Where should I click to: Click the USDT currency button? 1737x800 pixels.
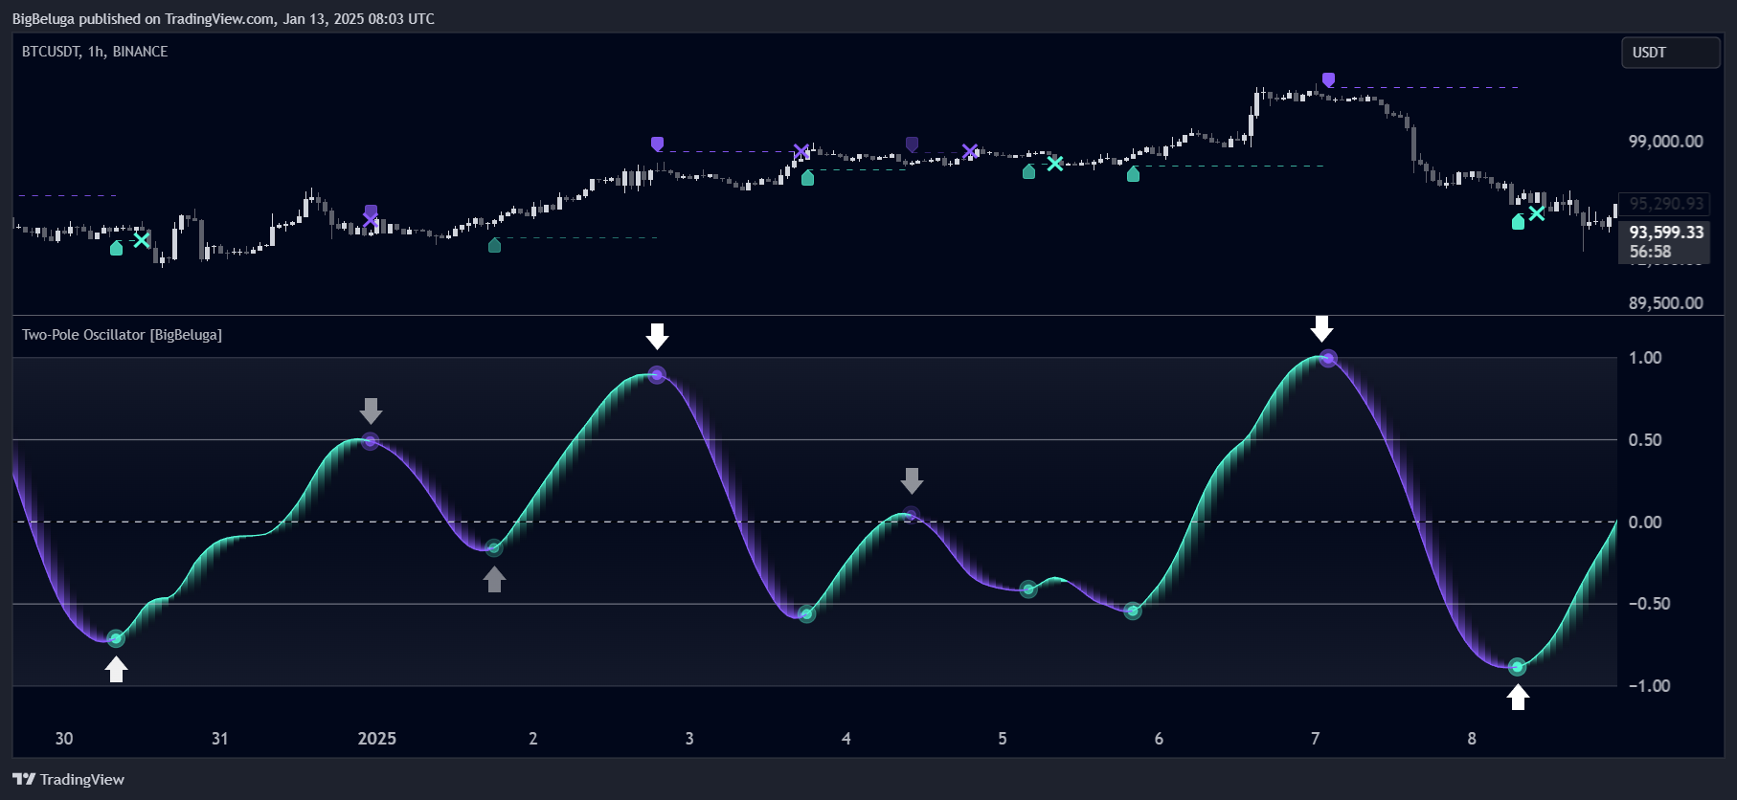pos(1670,53)
